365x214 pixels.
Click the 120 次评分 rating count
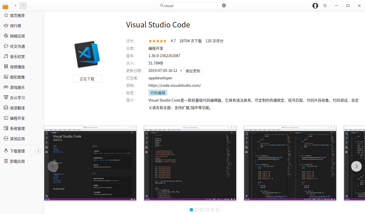[x=214, y=41]
